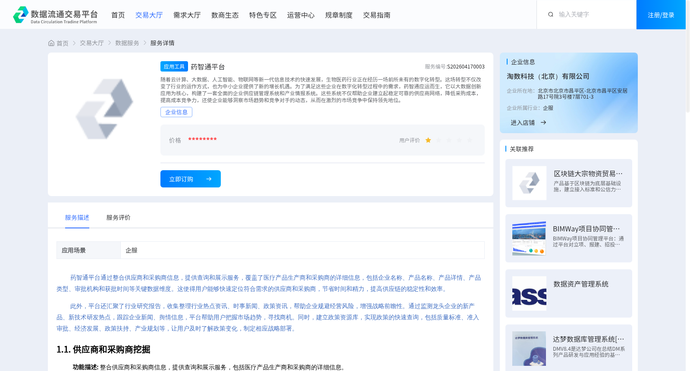Click the fourth rating star
Screen dimensions: 690x371
coord(459,140)
